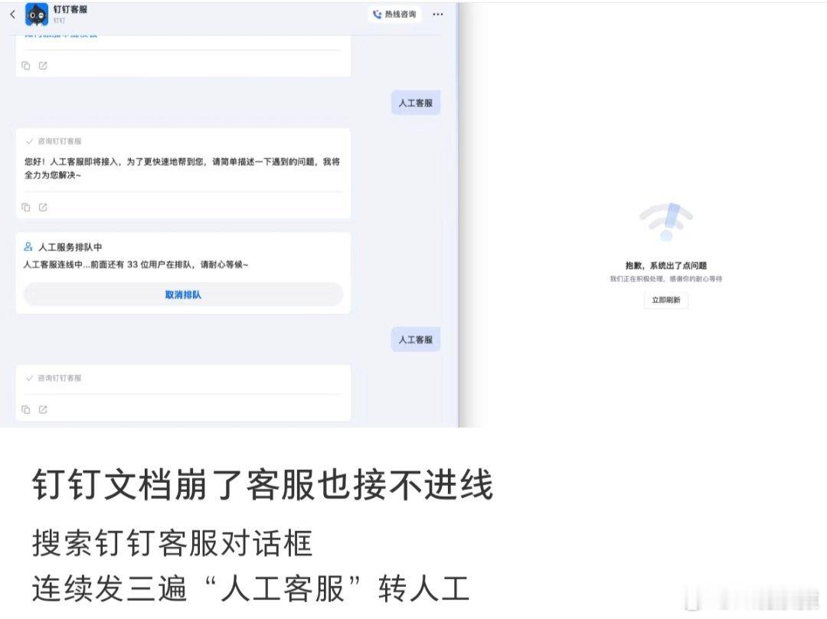This screenshot has height=619, width=827.
Task: Click the hotline phone icon in 热线咨询
Action: tap(376, 14)
